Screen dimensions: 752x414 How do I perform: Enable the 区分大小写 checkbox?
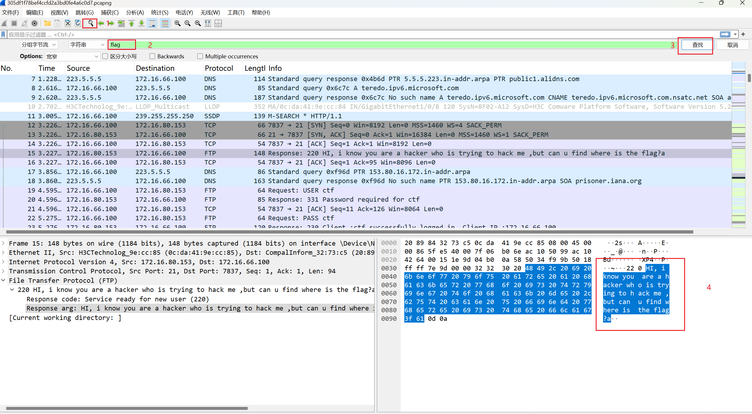pos(105,56)
